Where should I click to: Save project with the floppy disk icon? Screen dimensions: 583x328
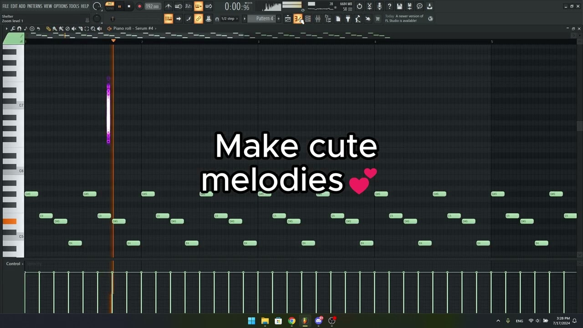pyautogui.click(x=399, y=6)
